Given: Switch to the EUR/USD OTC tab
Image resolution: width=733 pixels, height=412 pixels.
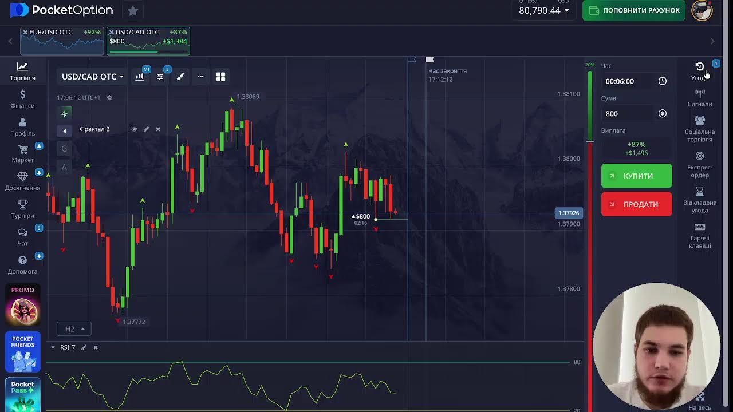Looking at the screenshot, I should coord(62,41).
